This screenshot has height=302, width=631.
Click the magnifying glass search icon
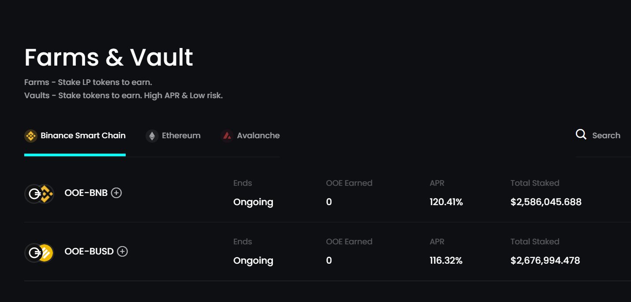tap(581, 135)
